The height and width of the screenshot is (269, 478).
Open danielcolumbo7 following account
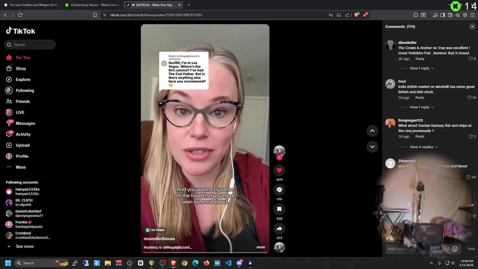point(29,213)
